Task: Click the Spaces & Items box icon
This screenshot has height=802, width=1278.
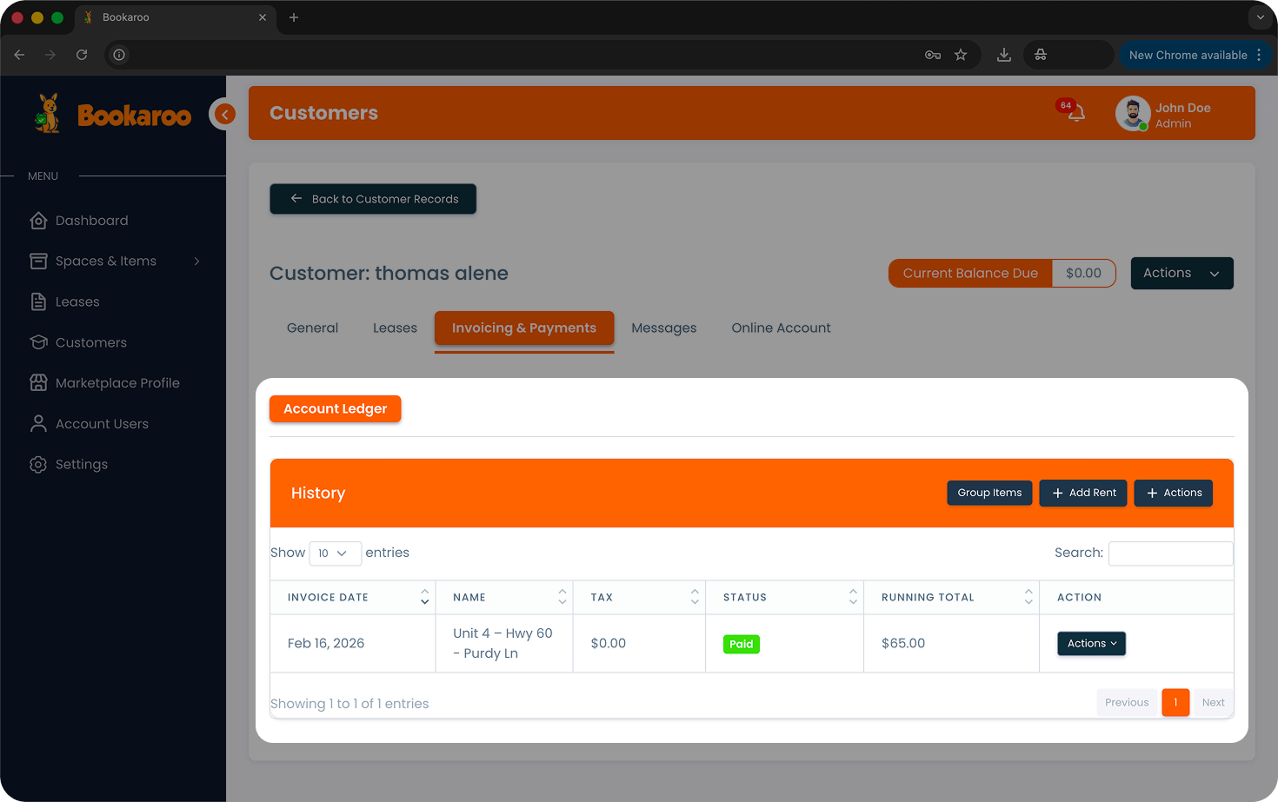Action: click(38, 261)
